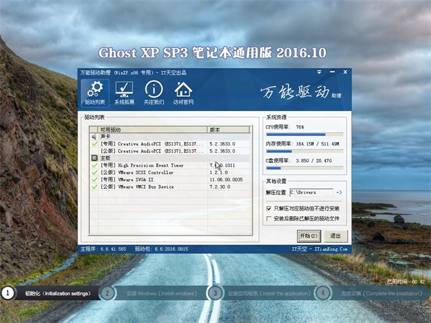Click CPU usage value 76%
This screenshot has height=323, width=431.
click(x=300, y=127)
